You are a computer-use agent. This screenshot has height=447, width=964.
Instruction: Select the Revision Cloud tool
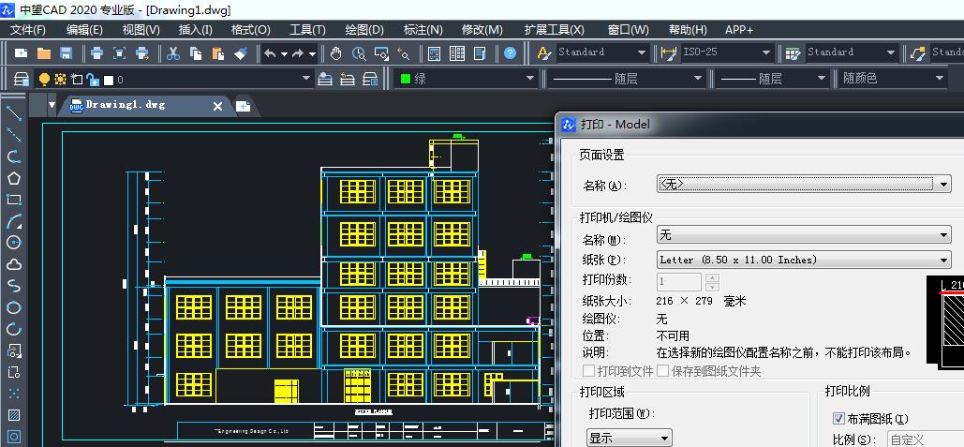(x=13, y=264)
